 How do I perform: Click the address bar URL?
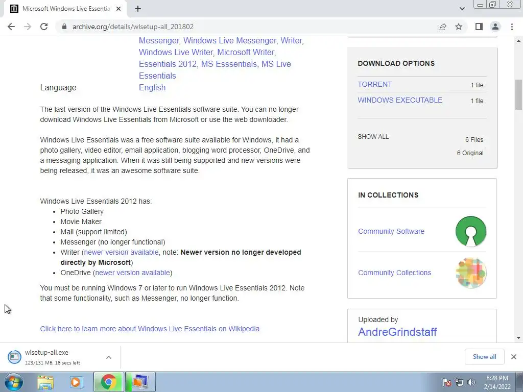[x=133, y=27]
